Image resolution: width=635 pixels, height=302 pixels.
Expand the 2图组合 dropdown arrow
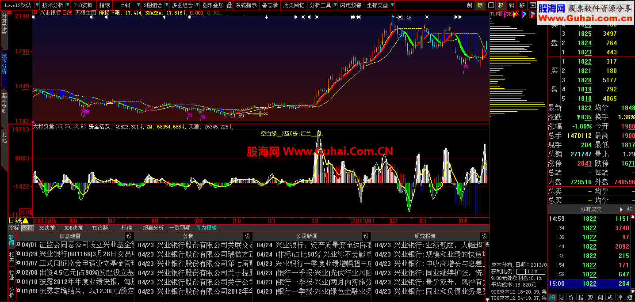pyautogui.click(x=166, y=5)
